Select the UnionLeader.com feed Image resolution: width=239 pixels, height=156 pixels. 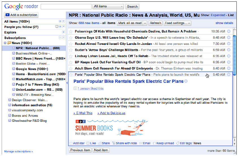[x=37, y=90]
